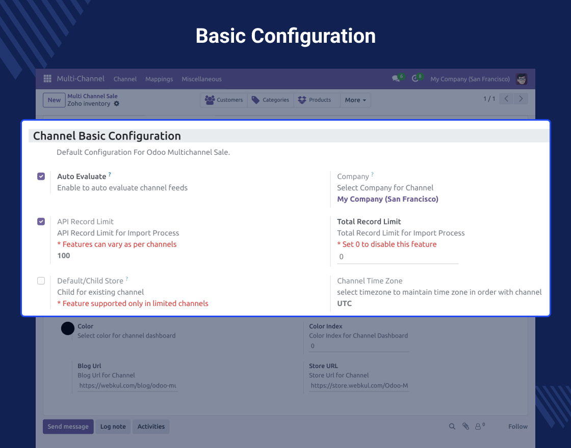Screen dimensions: 571x448
Task: Open the company switcher My Company (San Francisco)
Action: coord(470,79)
